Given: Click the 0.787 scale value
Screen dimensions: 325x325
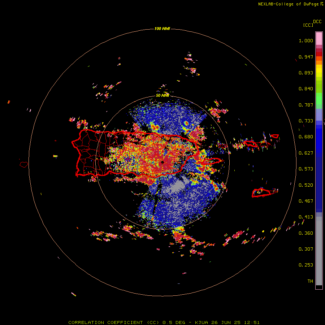Looking at the screenshot, I should (306, 105).
